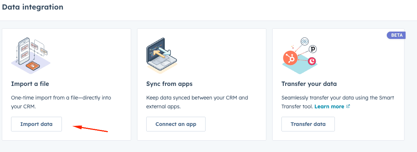Click the Import a file card title

(x=30, y=84)
